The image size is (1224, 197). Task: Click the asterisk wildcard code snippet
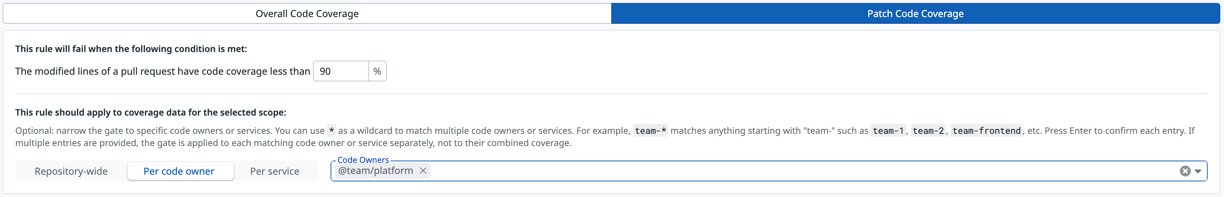(332, 130)
